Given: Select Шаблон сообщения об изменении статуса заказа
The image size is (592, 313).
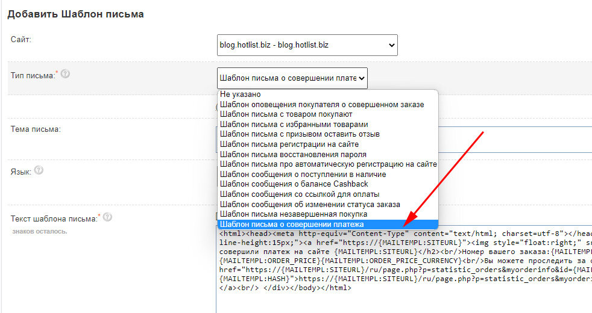Looking at the screenshot, I should click(x=310, y=204).
